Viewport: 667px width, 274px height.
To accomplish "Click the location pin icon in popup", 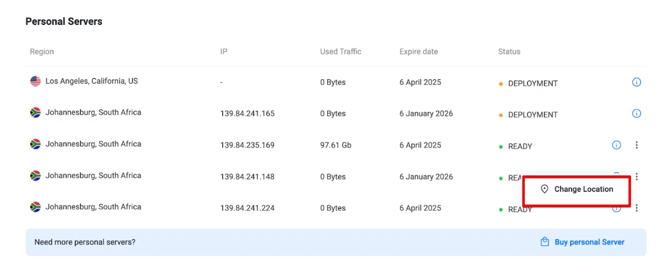I will 545,189.
